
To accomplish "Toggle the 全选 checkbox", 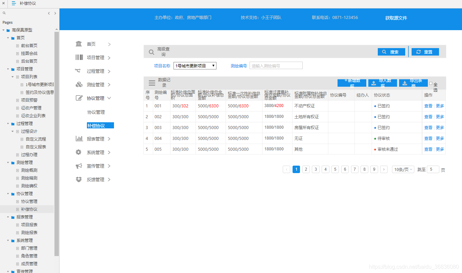I will (431, 83).
